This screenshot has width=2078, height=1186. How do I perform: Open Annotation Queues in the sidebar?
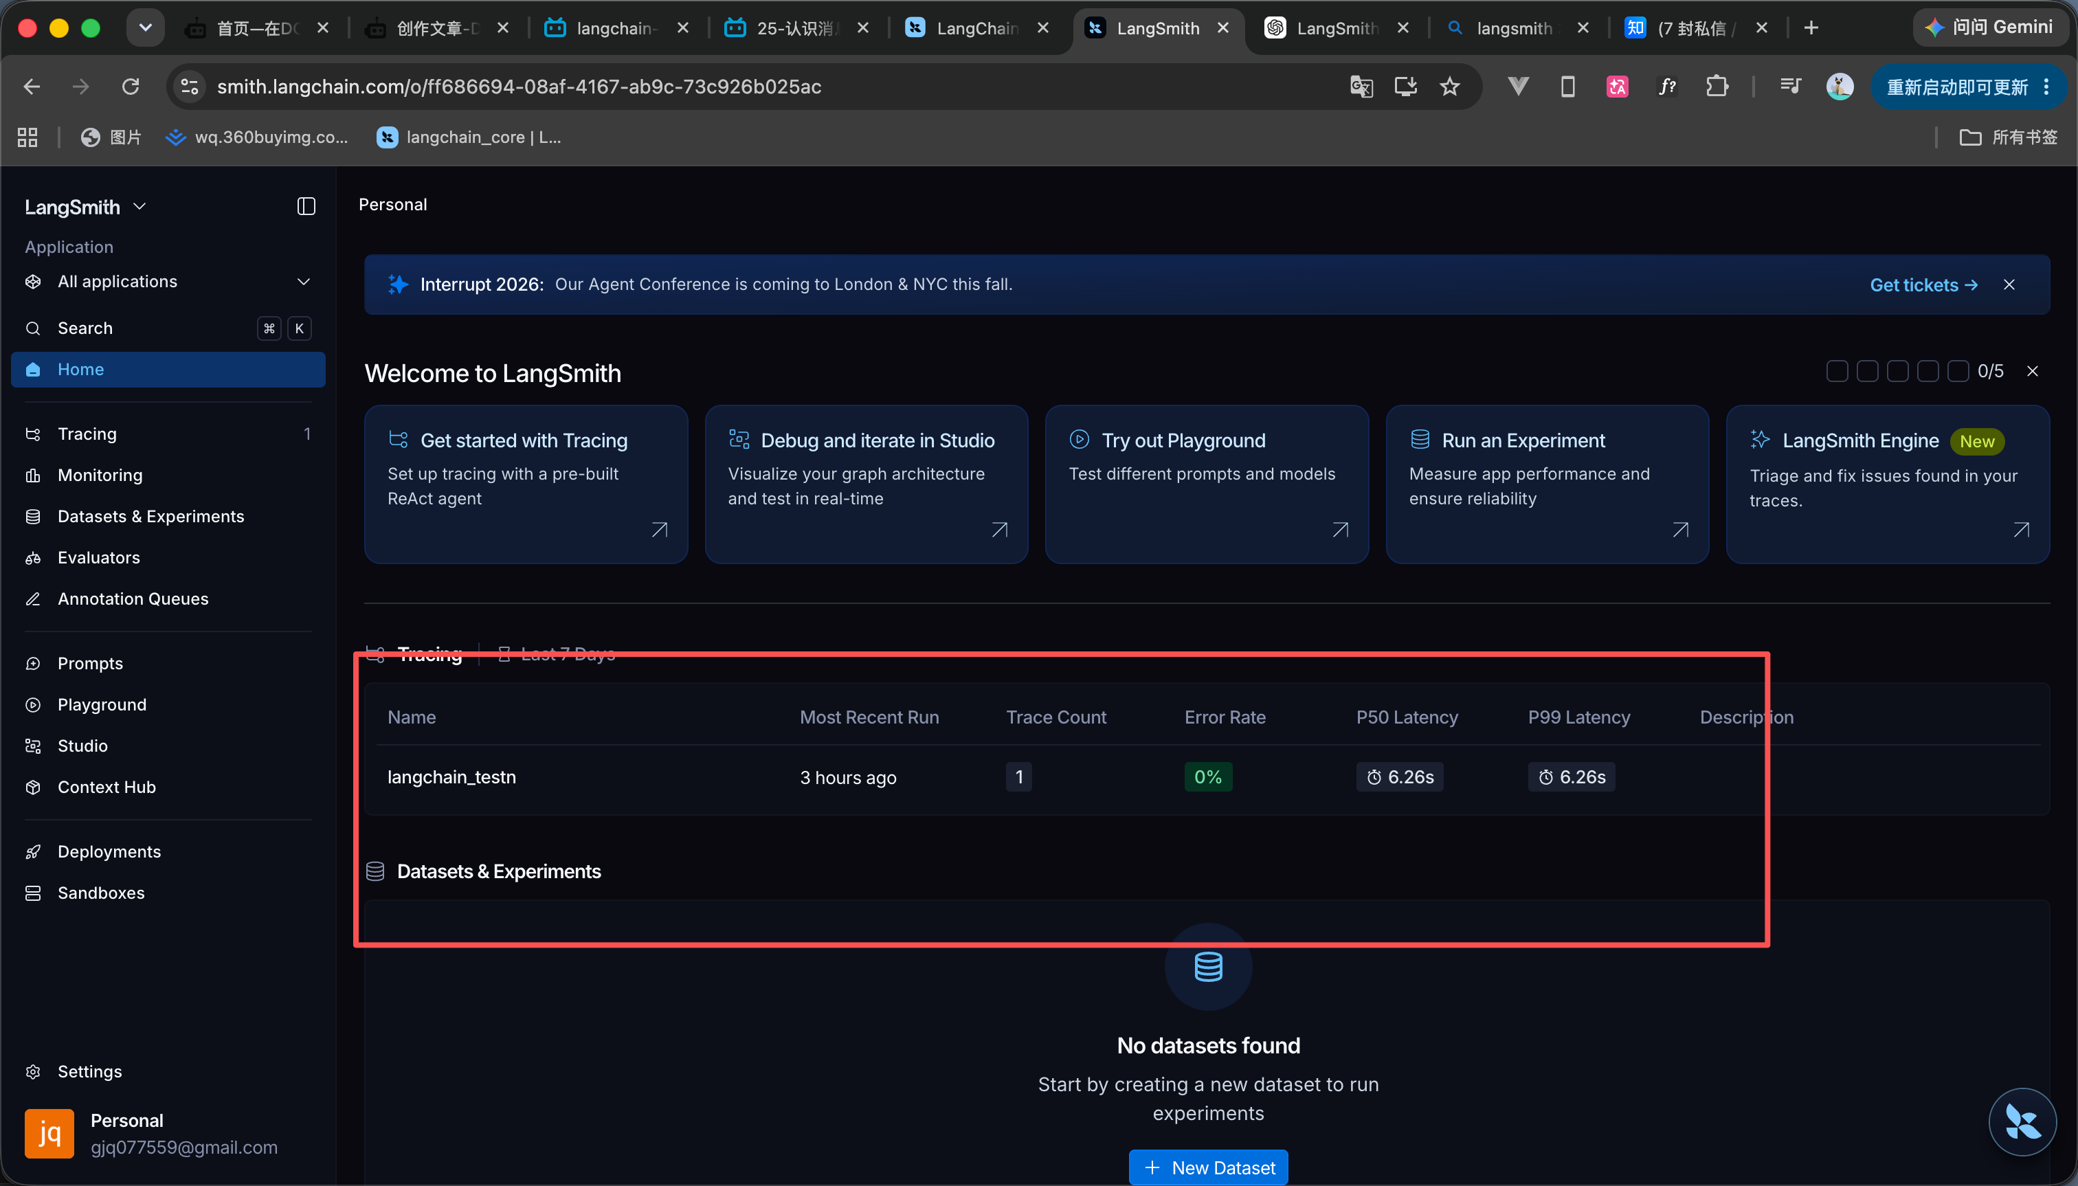pyautogui.click(x=168, y=598)
